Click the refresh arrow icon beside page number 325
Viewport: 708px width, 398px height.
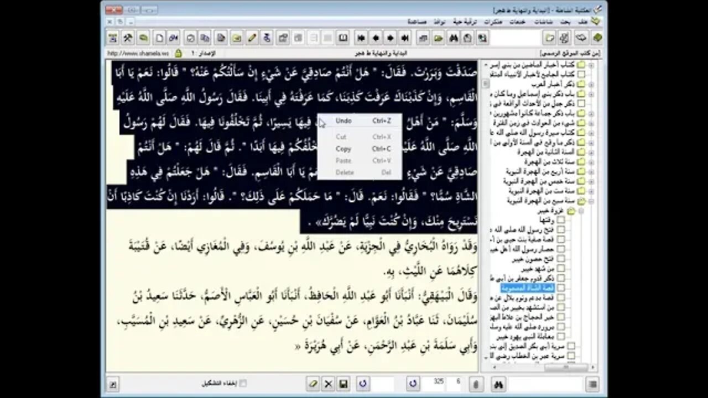click(x=413, y=384)
